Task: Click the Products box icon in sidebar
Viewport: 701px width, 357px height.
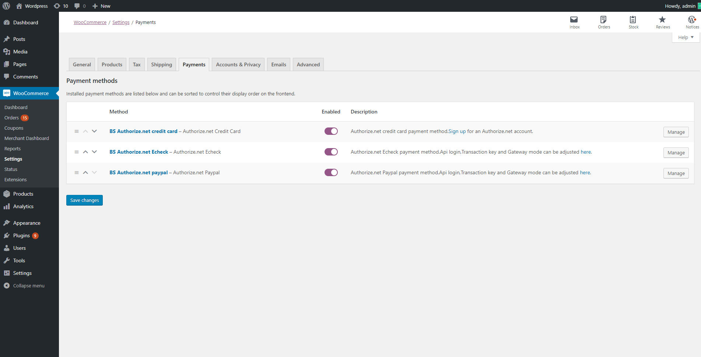Action: coord(7,194)
